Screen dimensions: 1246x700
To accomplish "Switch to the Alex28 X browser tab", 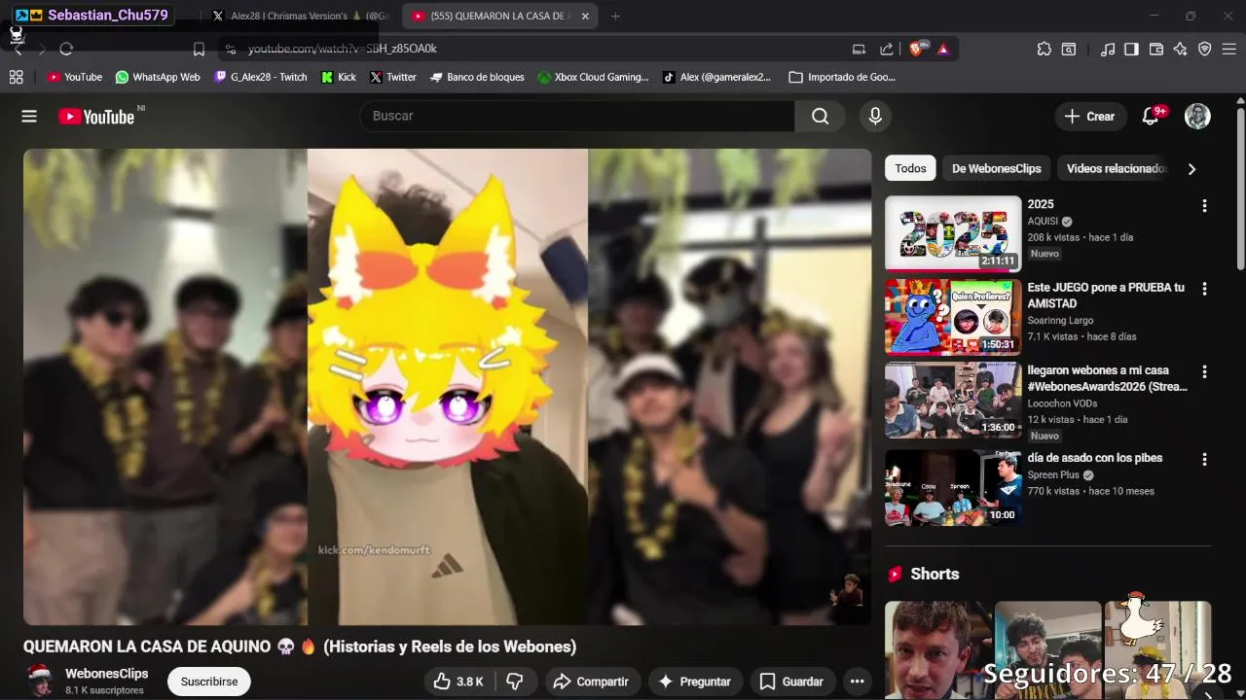I will pyautogui.click(x=300, y=16).
